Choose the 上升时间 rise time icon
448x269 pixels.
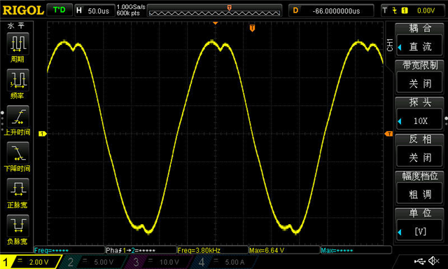click(17, 116)
